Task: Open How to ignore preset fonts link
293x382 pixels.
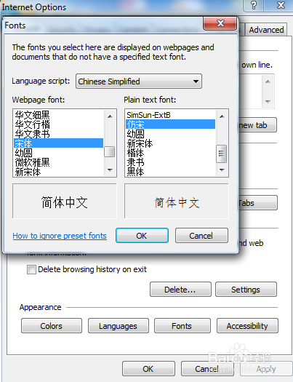Action: 60,236
